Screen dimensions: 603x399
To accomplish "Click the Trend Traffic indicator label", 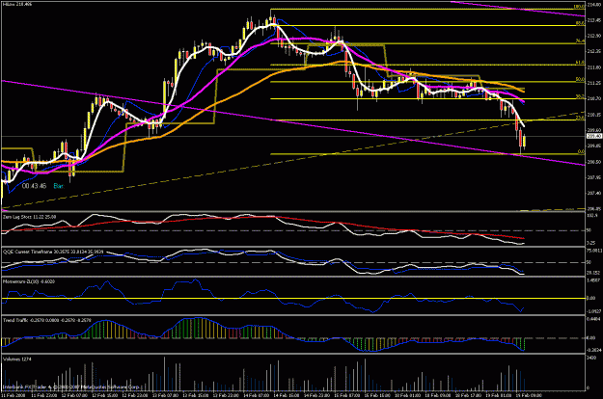I will (x=47, y=320).
